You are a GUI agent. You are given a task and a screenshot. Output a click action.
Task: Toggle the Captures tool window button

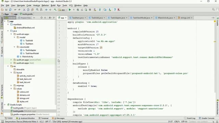[x=2, y=52]
